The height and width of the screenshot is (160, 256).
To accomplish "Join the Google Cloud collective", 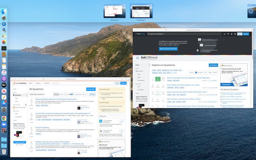I will point(122,131).
